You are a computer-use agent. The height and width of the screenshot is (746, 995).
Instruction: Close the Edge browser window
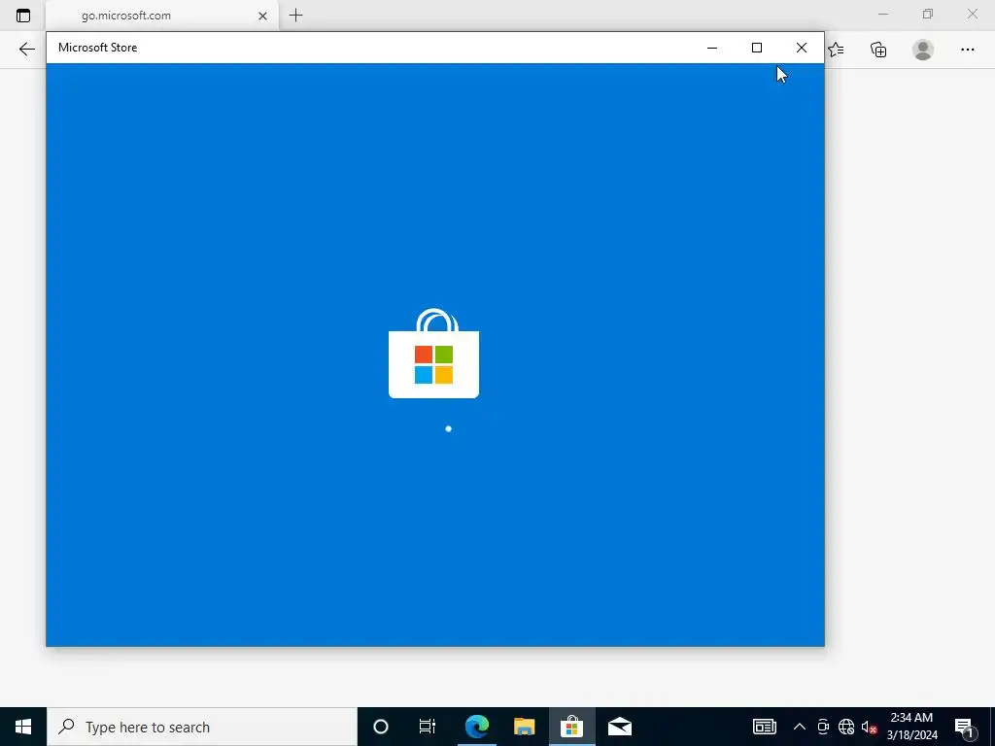pyautogui.click(x=972, y=14)
